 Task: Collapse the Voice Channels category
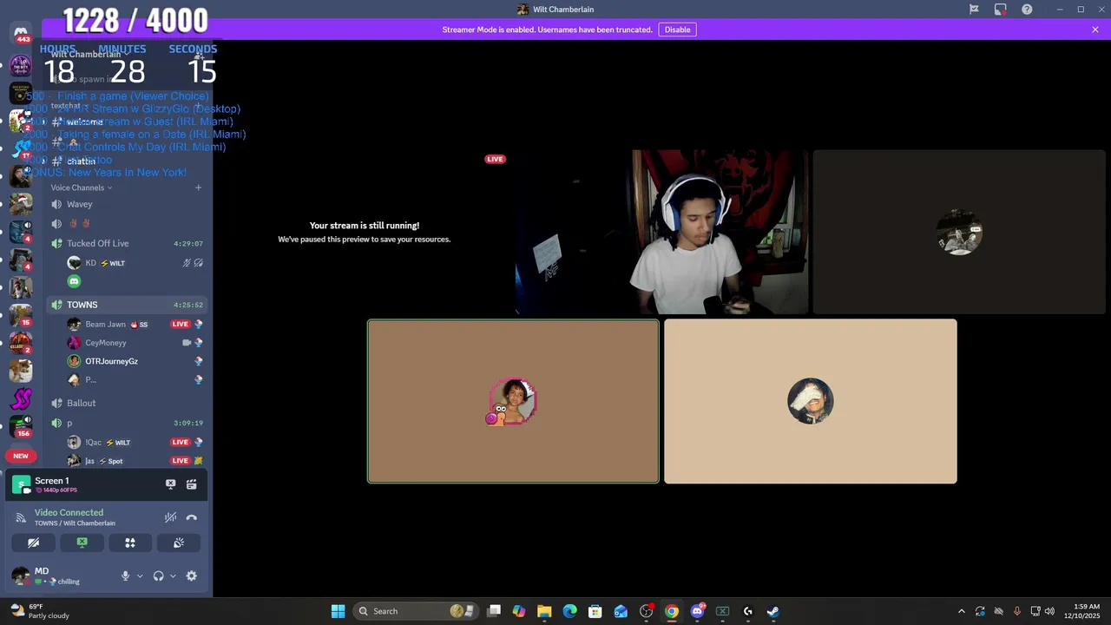click(x=82, y=187)
